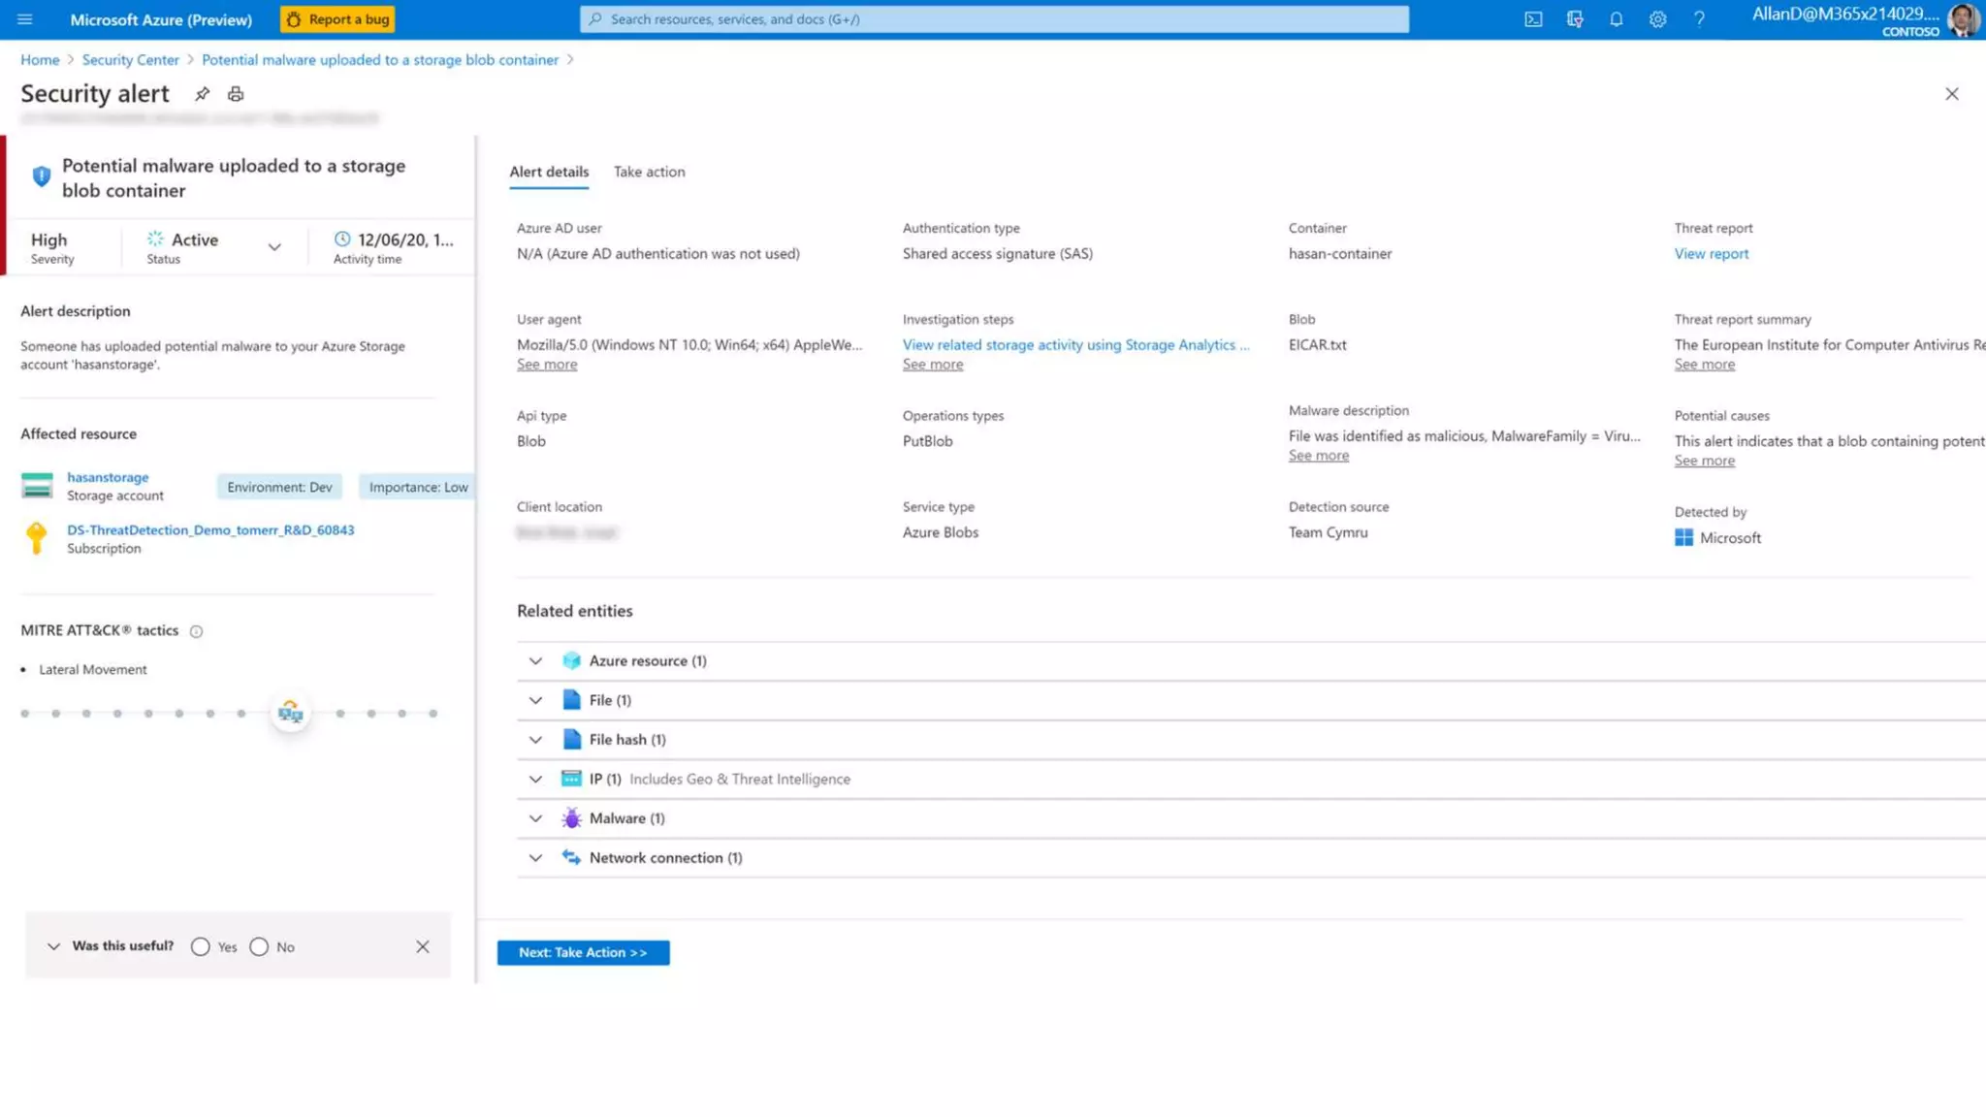Click the search resources field
This screenshot has height=1117, width=1986.
[994, 19]
